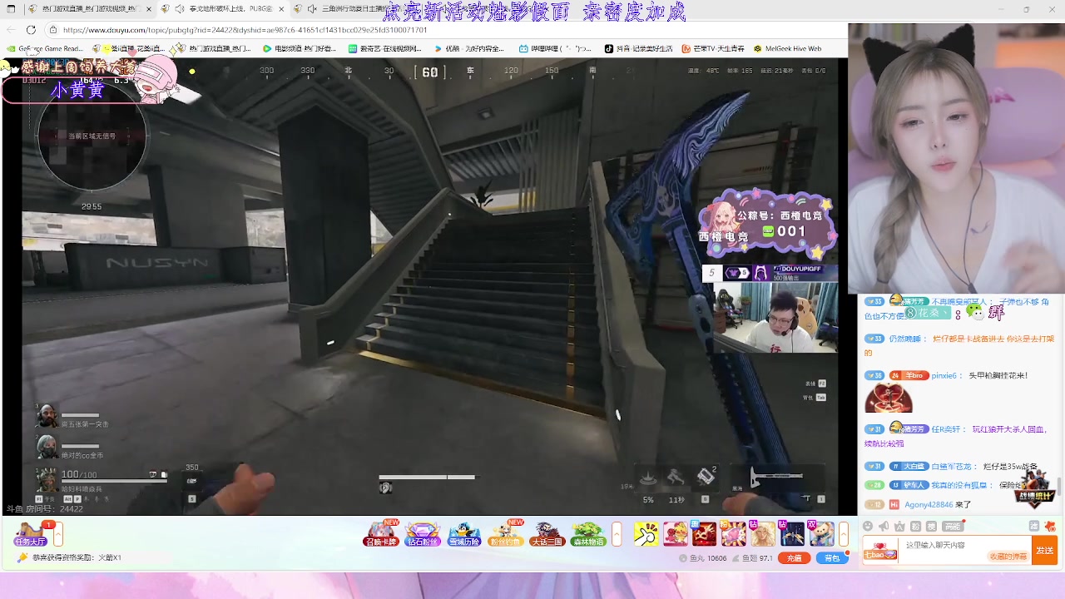This screenshot has width=1065, height=599.
Task: Click the heart gift image in chat
Action: [888, 399]
